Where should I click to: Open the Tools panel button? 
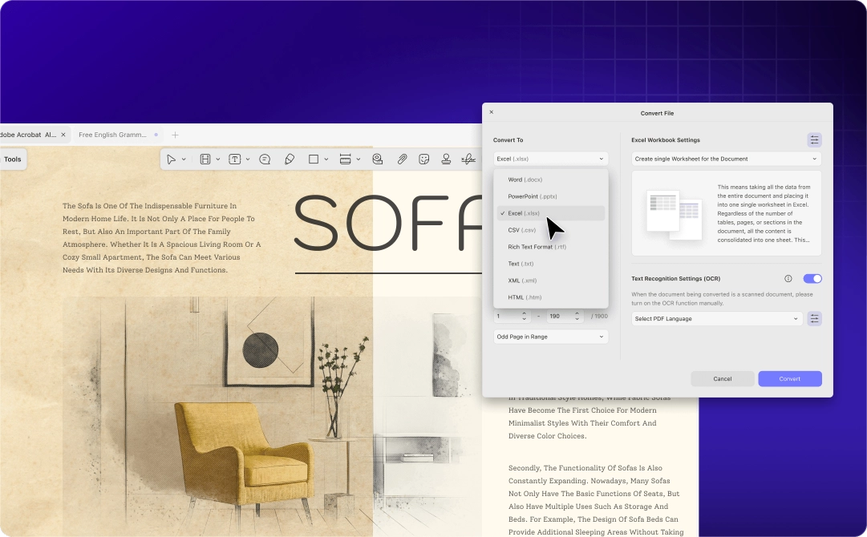(x=13, y=159)
